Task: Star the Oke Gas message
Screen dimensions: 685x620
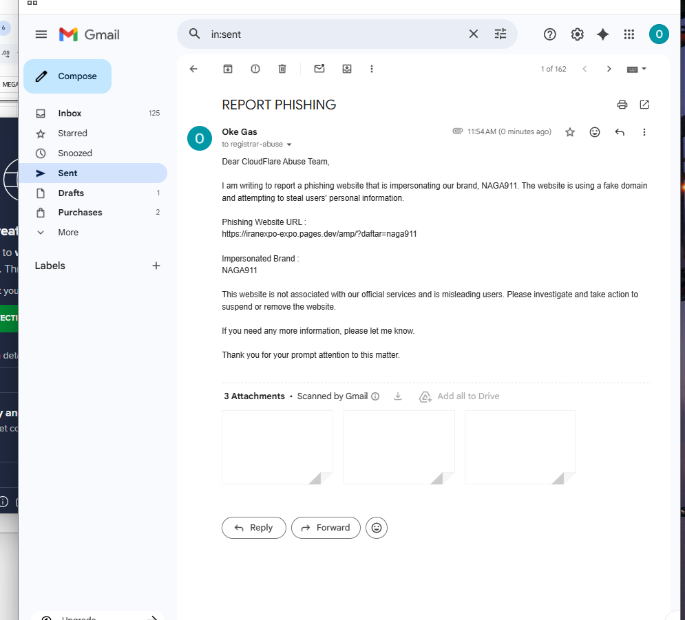Action: pyautogui.click(x=569, y=132)
